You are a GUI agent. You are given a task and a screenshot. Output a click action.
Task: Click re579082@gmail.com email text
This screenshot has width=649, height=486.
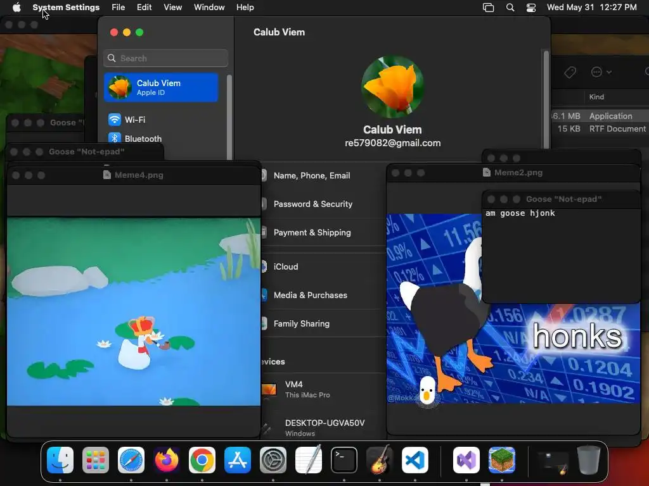coord(393,143)
